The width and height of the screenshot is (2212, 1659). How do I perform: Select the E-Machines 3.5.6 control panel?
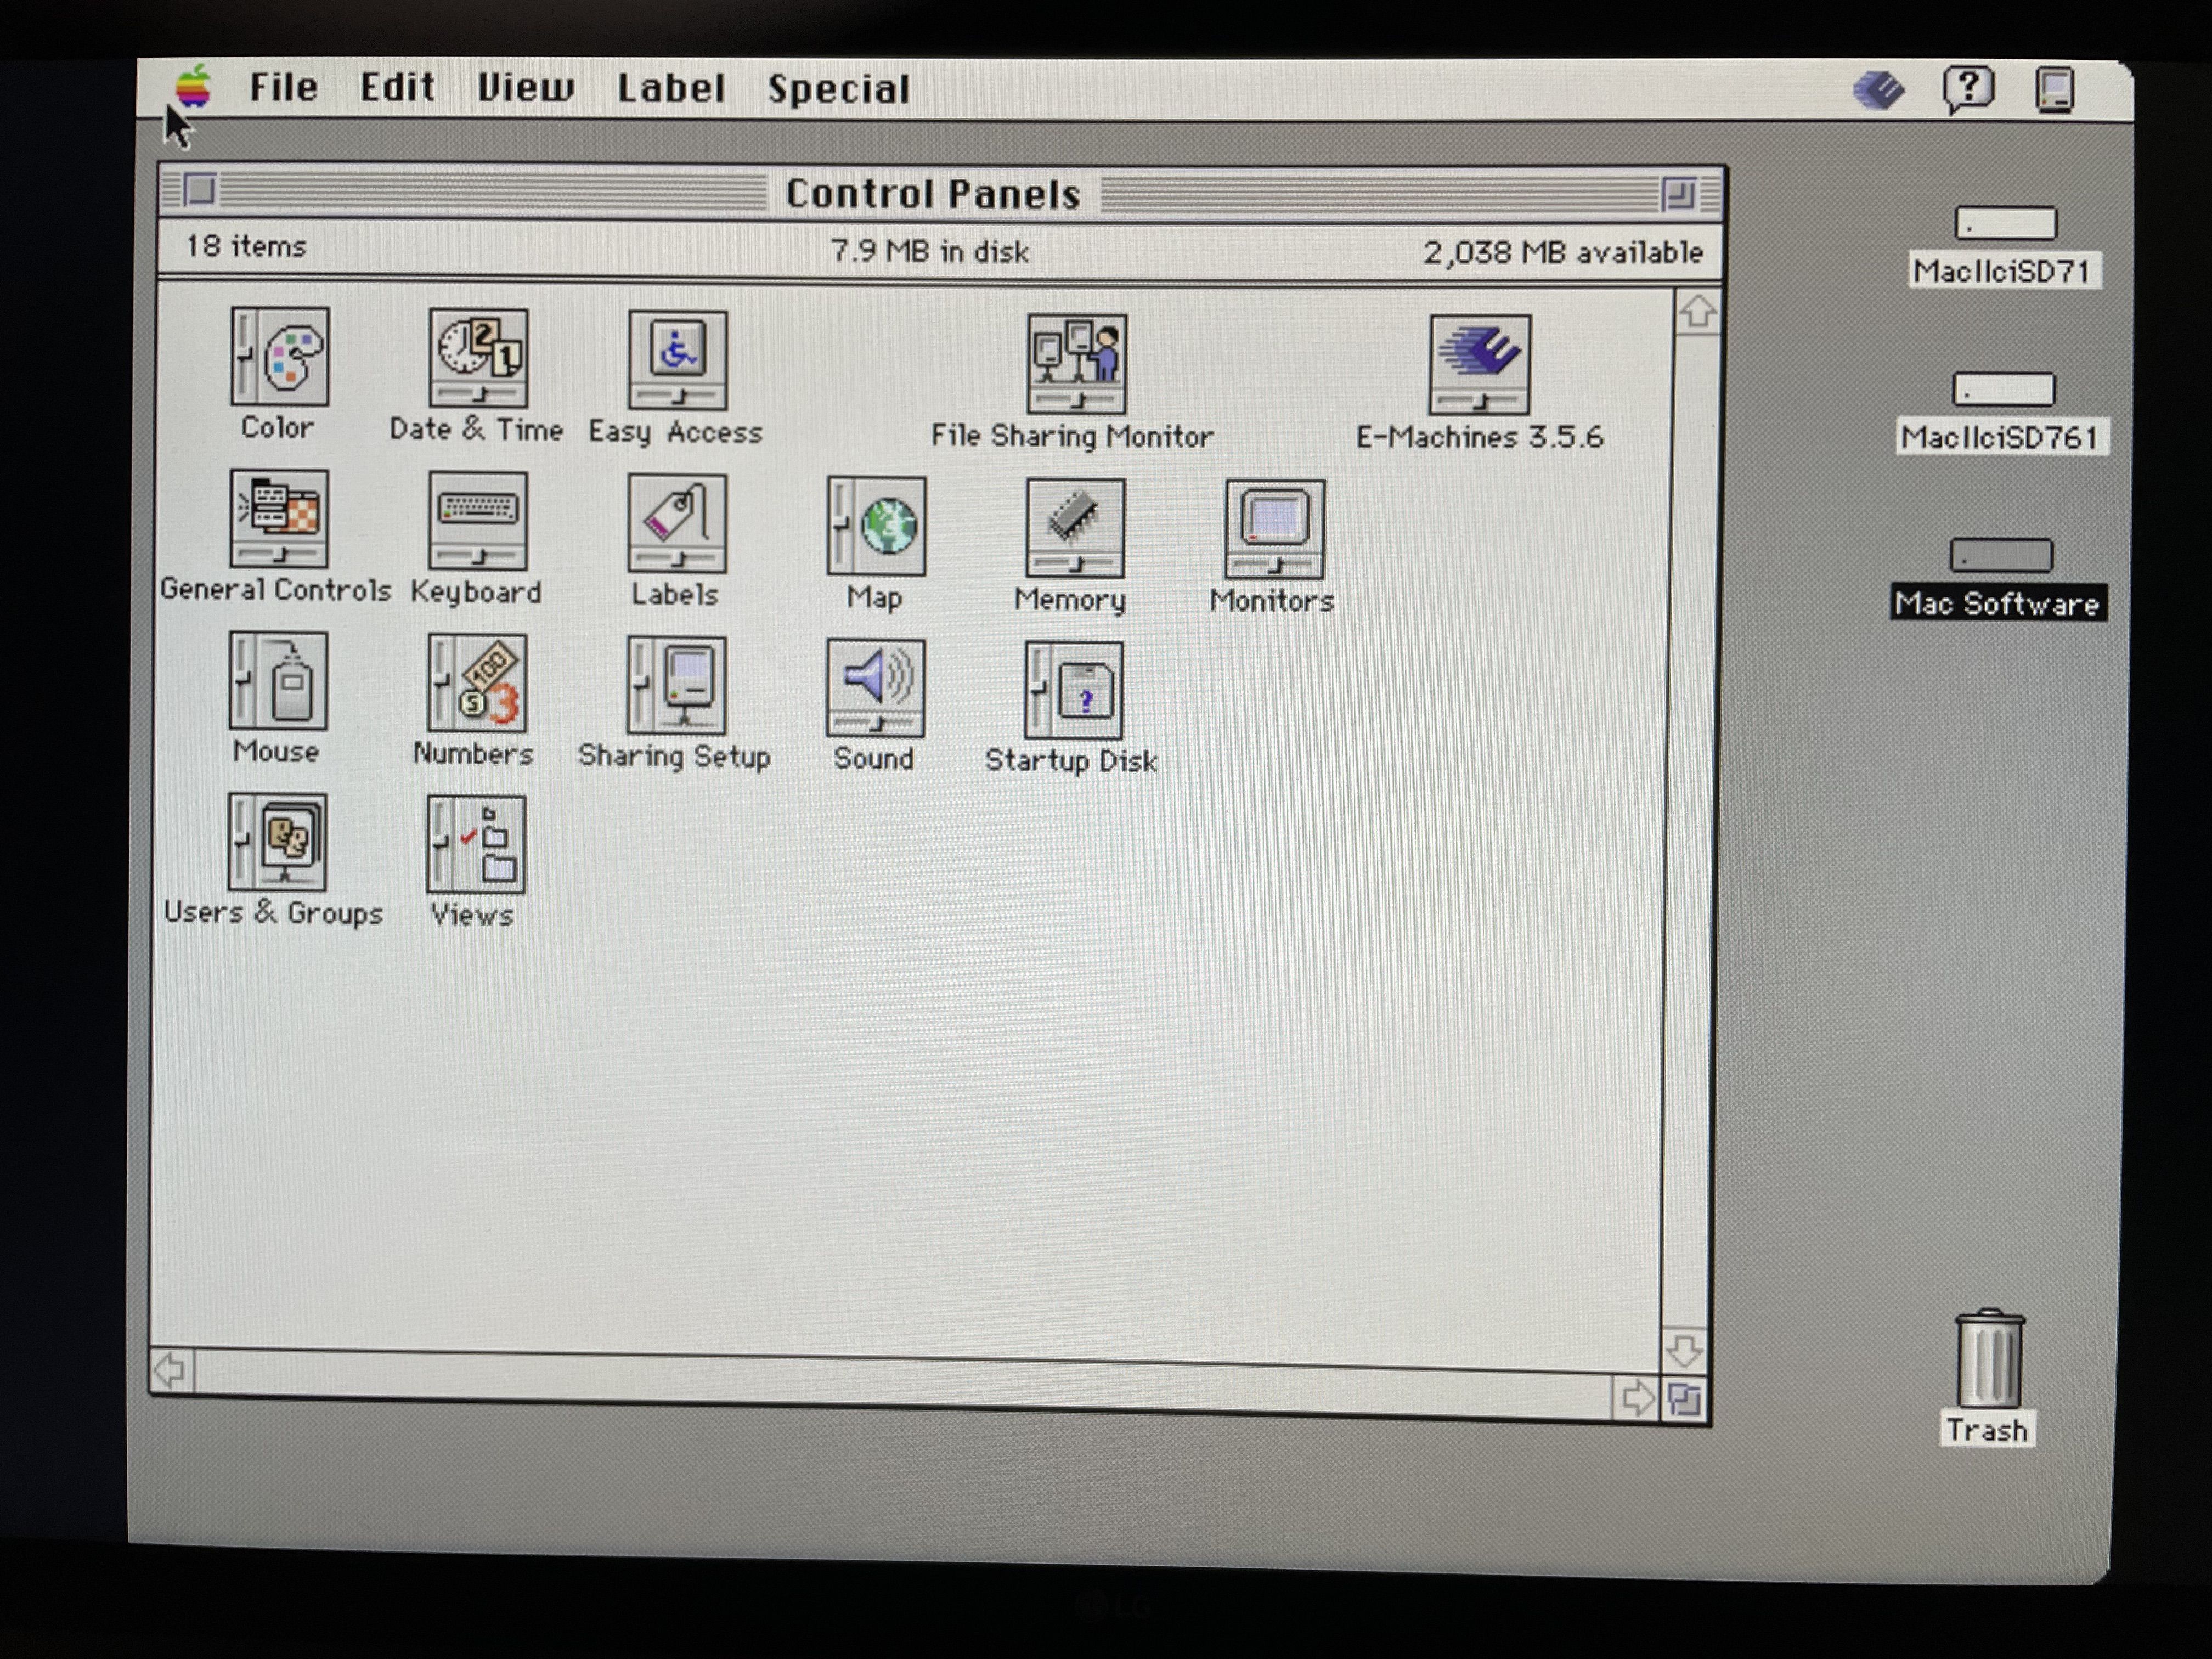click(1479, 365)
